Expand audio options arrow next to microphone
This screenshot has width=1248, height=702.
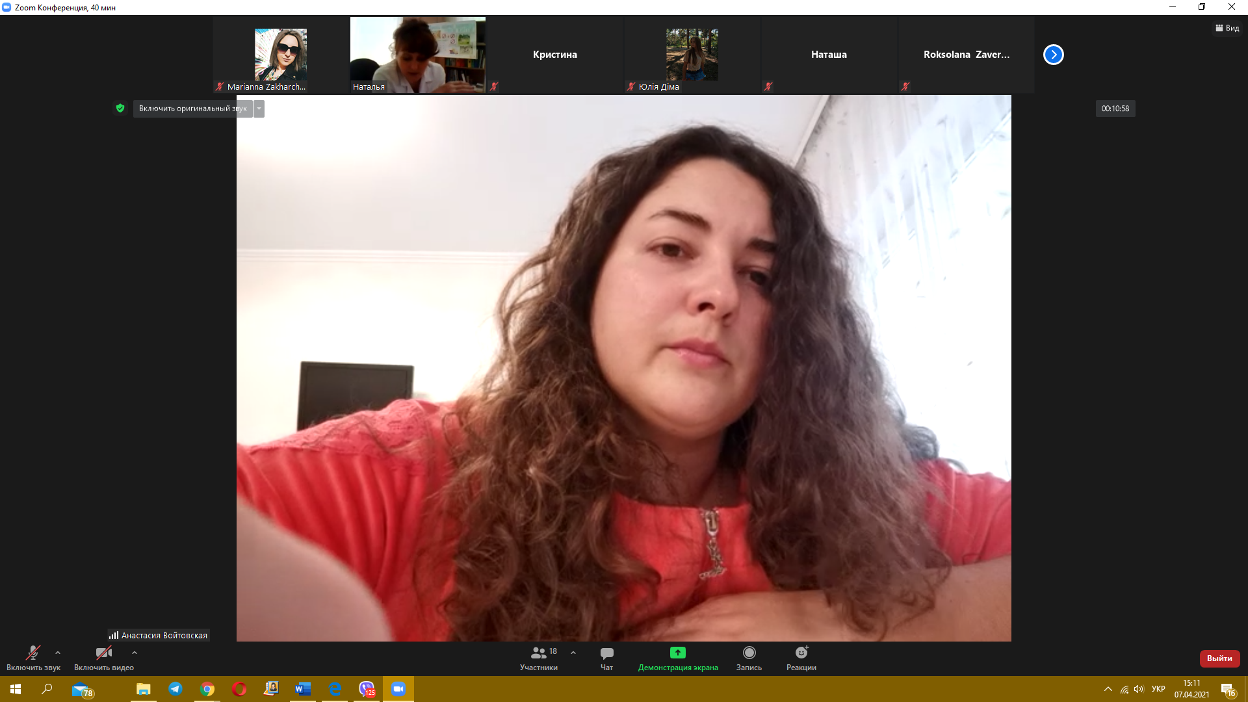click(x=58, y=653)
